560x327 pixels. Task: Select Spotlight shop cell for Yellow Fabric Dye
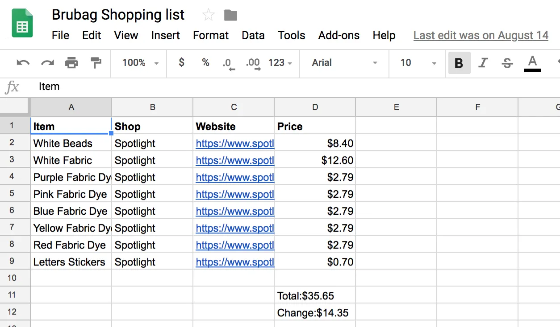[152, 228]
